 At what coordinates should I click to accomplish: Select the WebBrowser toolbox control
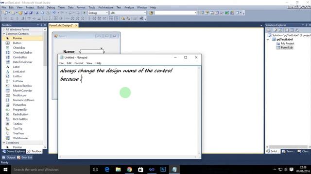20,138
